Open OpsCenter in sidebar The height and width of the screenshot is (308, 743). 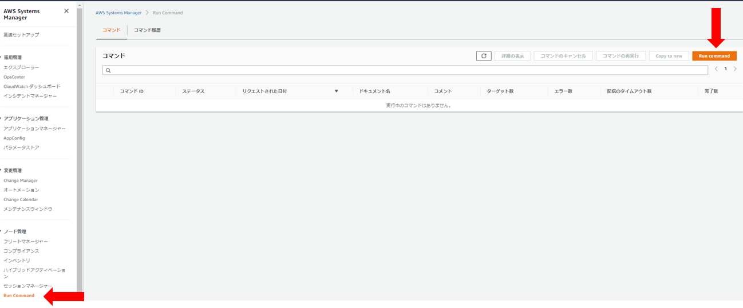point(14,77)
